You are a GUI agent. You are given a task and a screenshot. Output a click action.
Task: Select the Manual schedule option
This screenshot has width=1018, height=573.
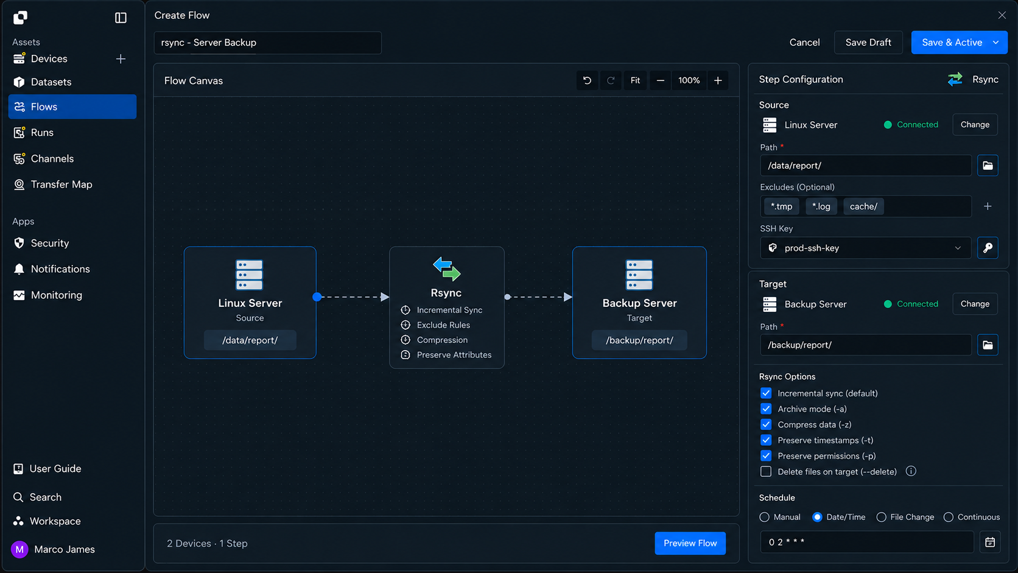pos(765,517)
